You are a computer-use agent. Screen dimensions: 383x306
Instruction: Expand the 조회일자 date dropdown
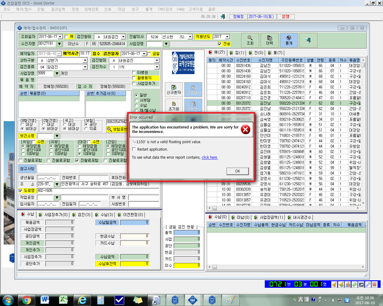(x=60, y=37)
